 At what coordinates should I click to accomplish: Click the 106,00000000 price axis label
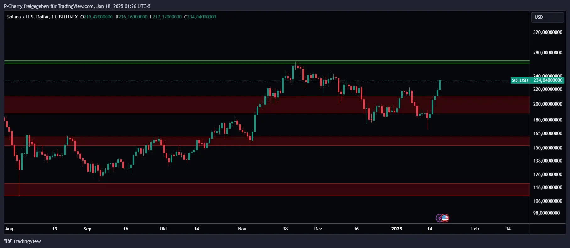548,201
